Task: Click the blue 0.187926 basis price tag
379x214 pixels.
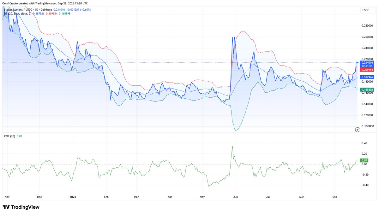Action: (366, 77)
